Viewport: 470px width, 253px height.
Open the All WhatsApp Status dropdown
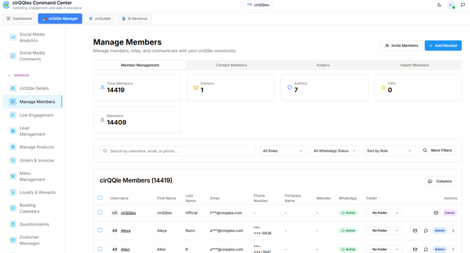334,151
